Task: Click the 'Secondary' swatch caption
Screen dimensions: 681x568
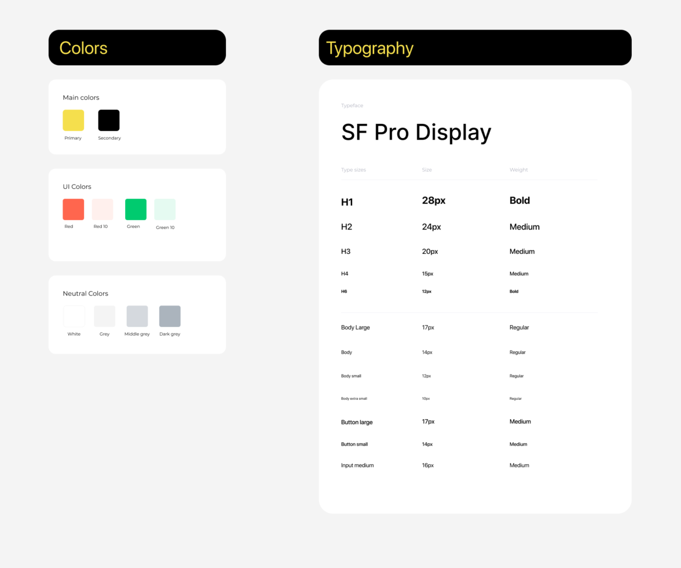Action: pos(109,138)
